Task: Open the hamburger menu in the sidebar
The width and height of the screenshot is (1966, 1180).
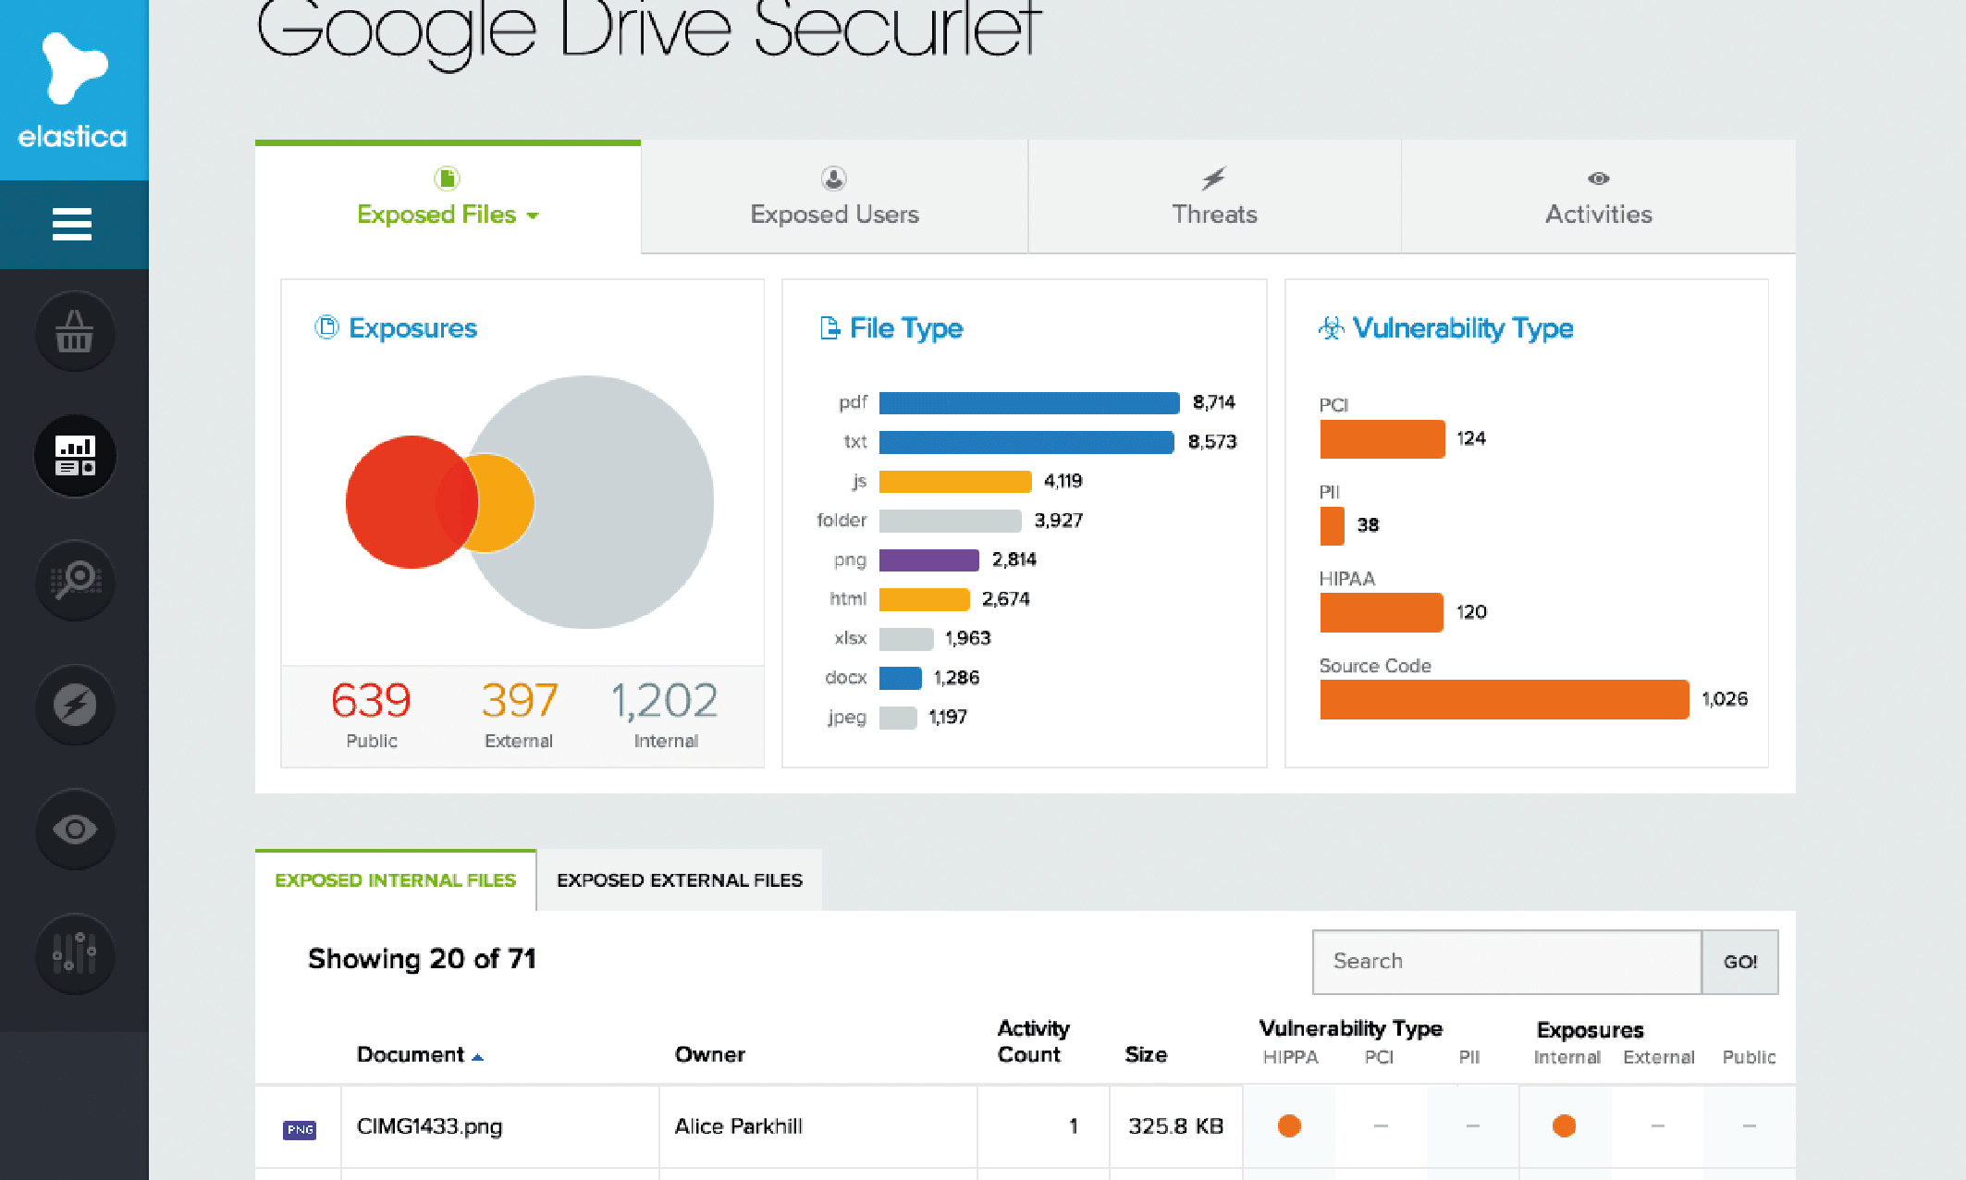Action: coord(72,224)
